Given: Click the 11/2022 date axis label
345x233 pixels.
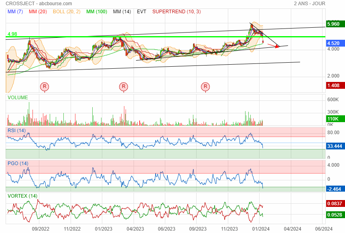Looking at the screenshot, I should coord(72,229).
